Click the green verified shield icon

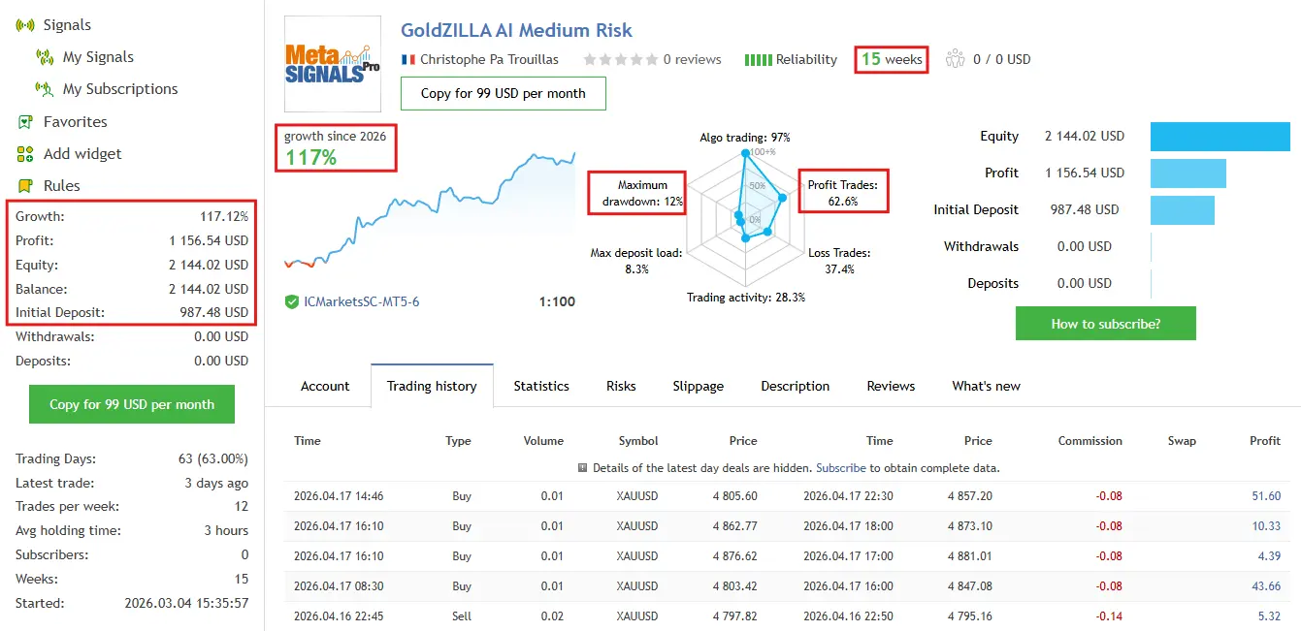[291, 302]
